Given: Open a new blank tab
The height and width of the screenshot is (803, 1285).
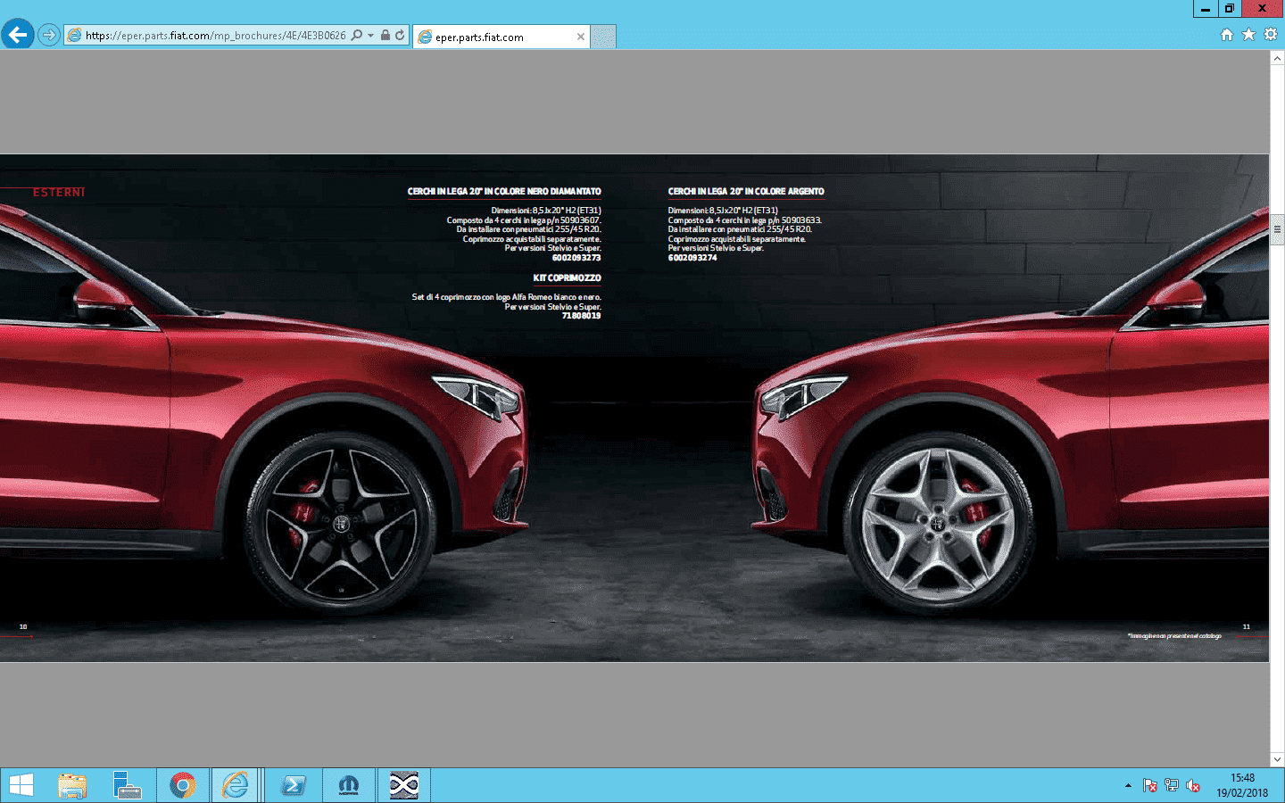Looking at the screenshot, I should click(604, 37).
